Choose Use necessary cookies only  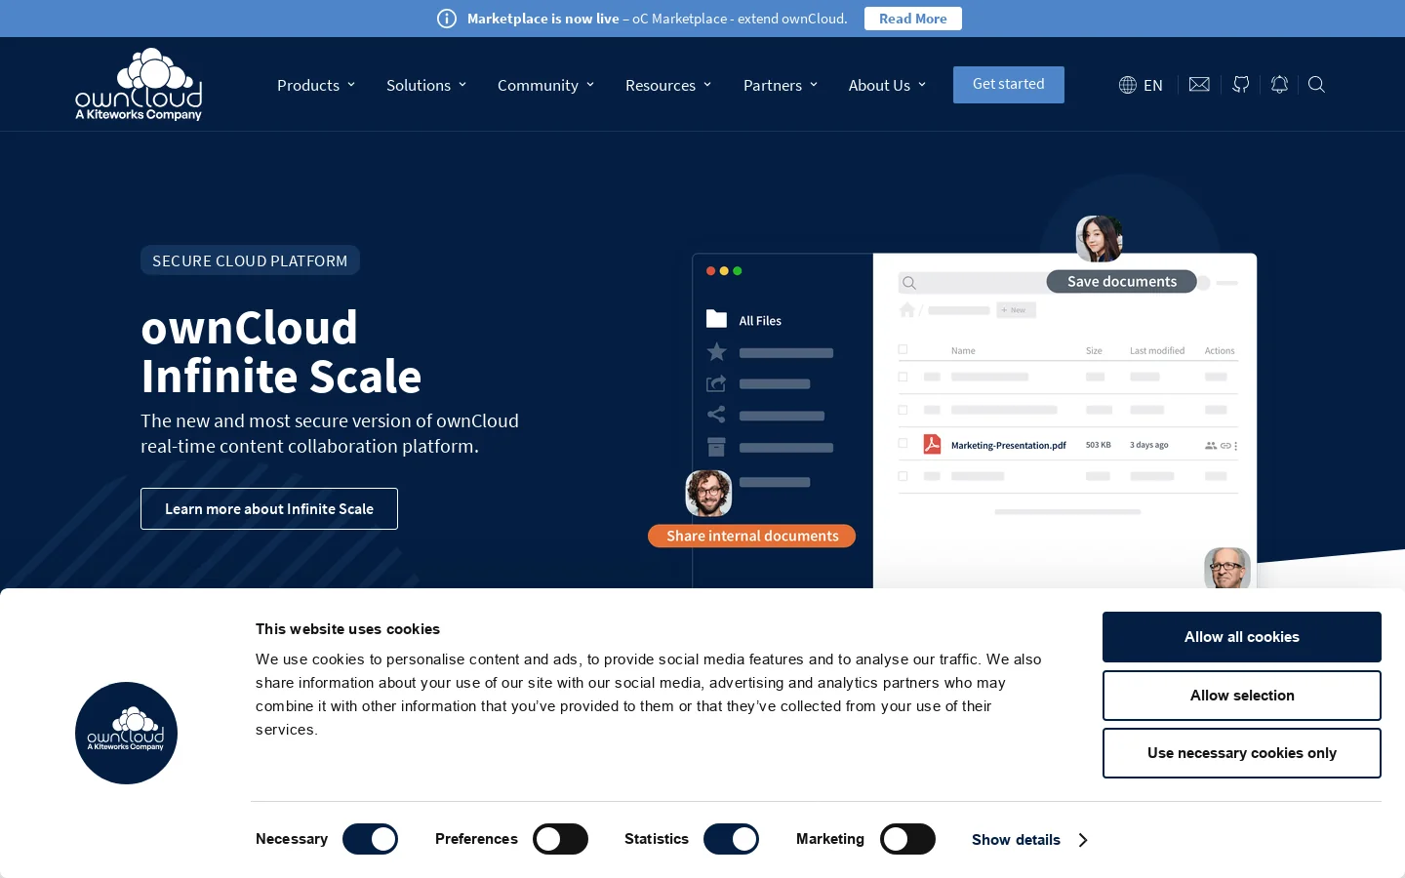(x=1242, y=753)
